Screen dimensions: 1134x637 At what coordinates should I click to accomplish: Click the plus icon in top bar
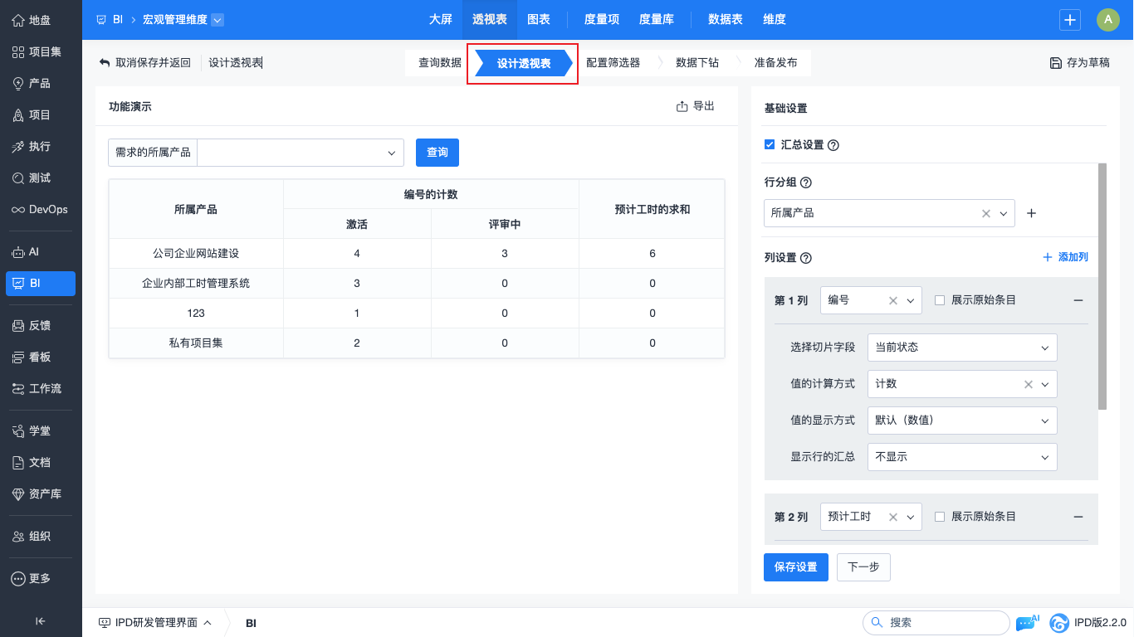(x=1070, y=20)
